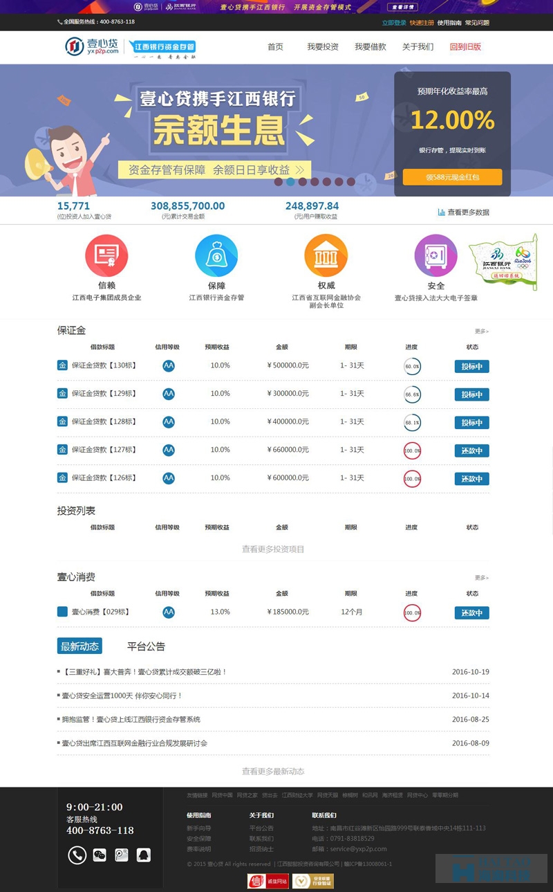Click 还款中 button for 保证金贷款【126标】

point(472,479)
